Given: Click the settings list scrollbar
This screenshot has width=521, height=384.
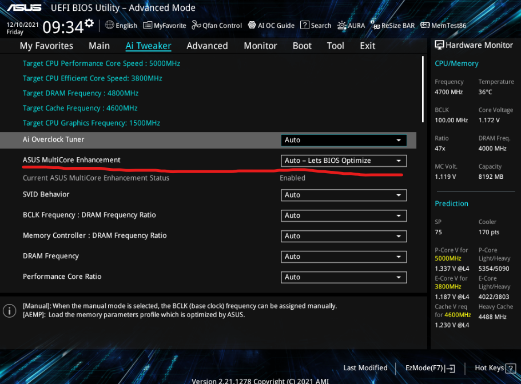Looking at the screenshot, I should 423,89.
